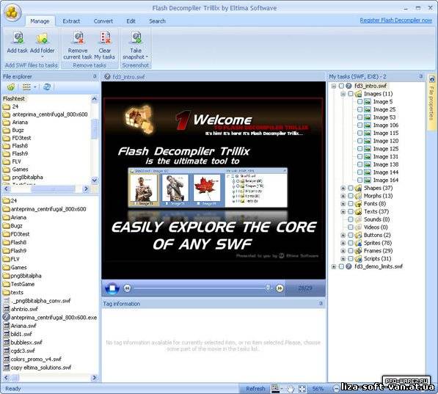Step to previous frame in player
This screenshot has height=394, width=438.
tap(127, 288)
